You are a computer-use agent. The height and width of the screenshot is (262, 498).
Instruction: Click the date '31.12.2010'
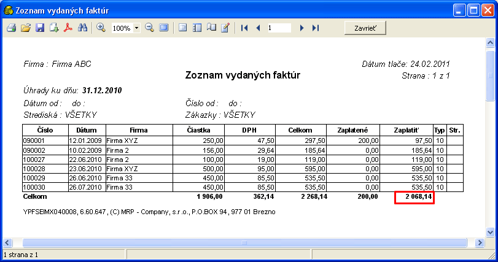[x=102, y=91]
